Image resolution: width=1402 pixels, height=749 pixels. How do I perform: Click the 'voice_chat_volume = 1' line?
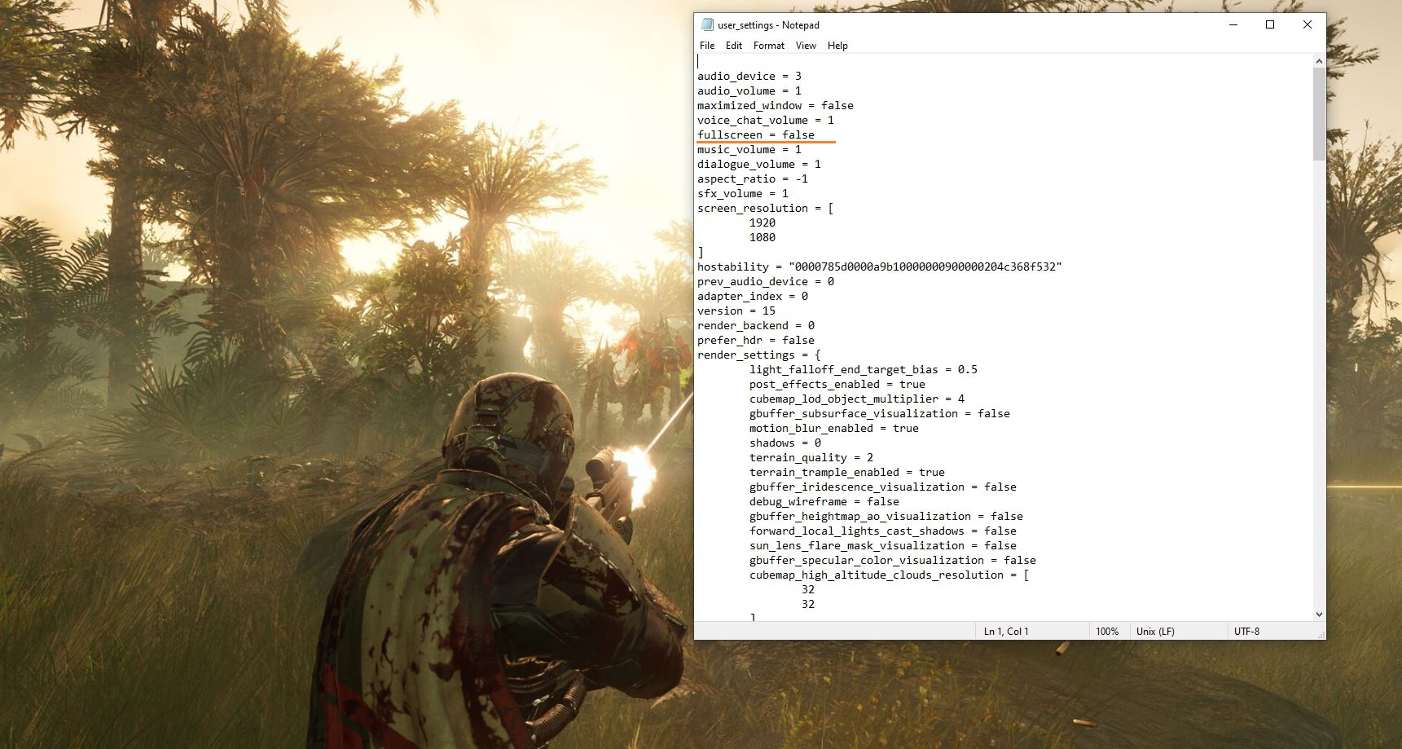point(766,120)
